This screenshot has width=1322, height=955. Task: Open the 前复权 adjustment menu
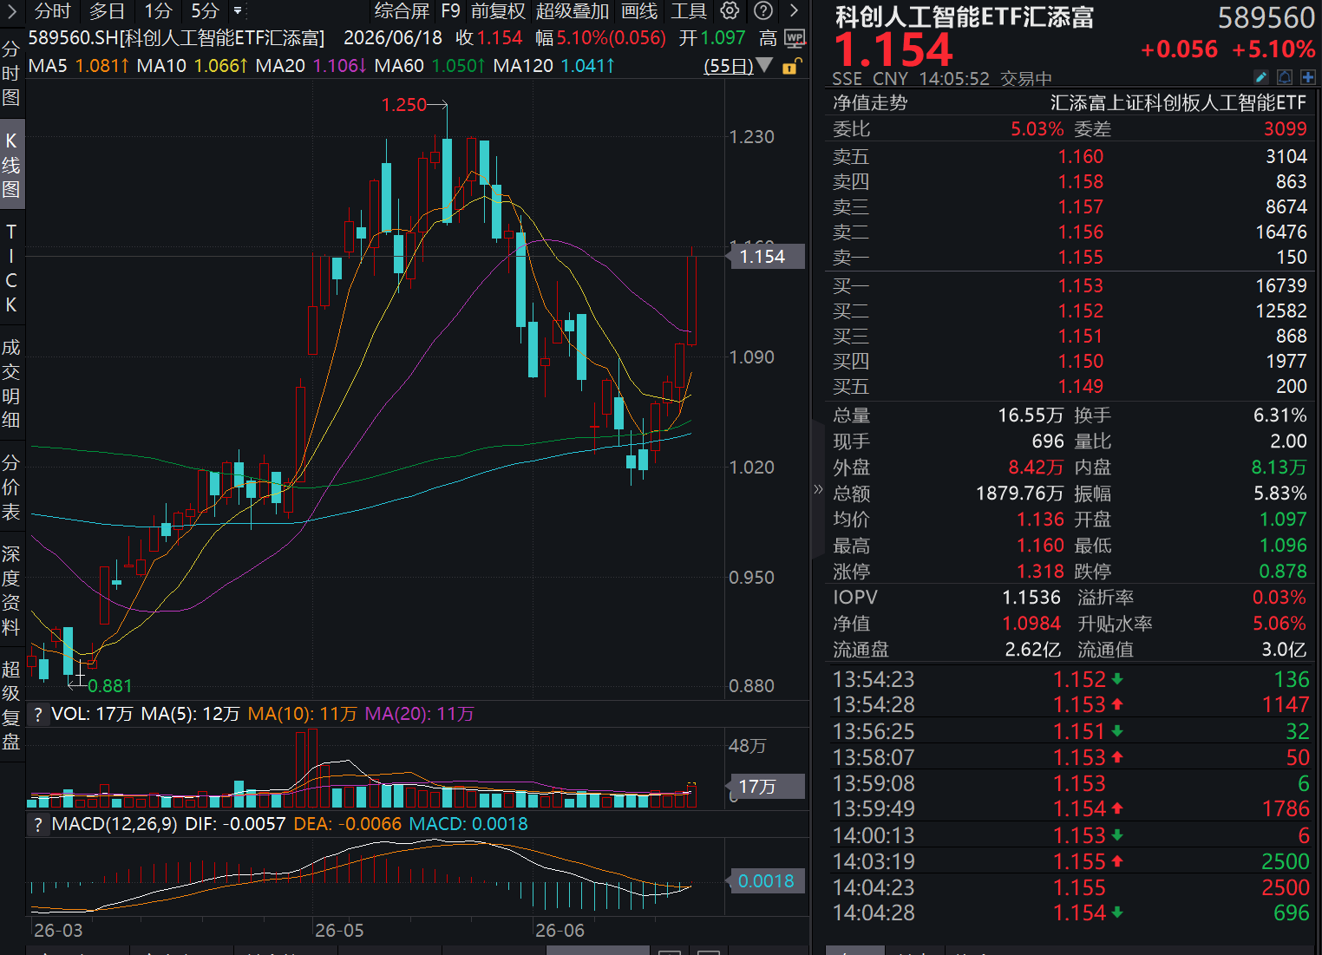(498, 11)
